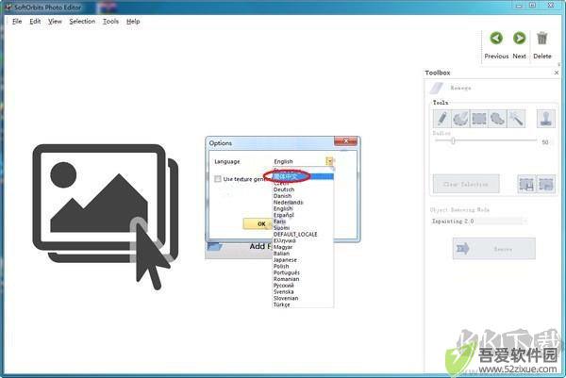Choose the highlighted 简体中文 language entry

[x=303, y=176]
